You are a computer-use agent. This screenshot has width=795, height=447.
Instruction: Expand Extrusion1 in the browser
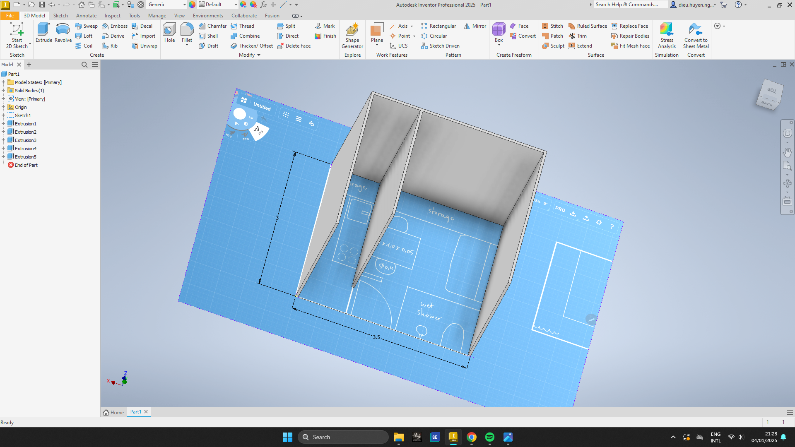3,124
